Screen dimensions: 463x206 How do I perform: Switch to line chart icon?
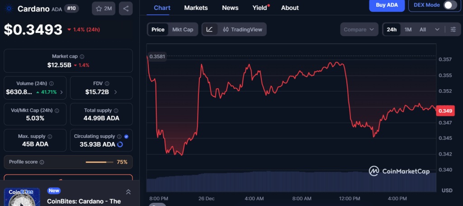coord(210,29)
